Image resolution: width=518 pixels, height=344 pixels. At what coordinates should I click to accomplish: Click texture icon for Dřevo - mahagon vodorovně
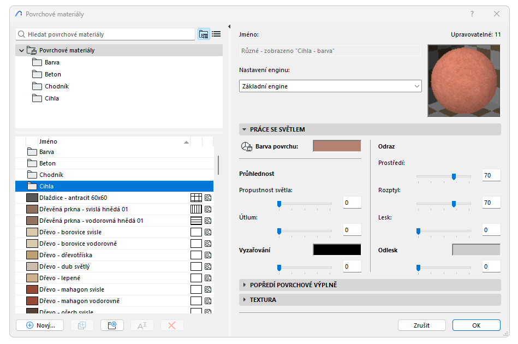tap(208, 301)
